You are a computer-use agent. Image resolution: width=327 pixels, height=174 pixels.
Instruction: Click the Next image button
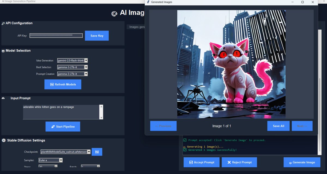pos(302,126)
